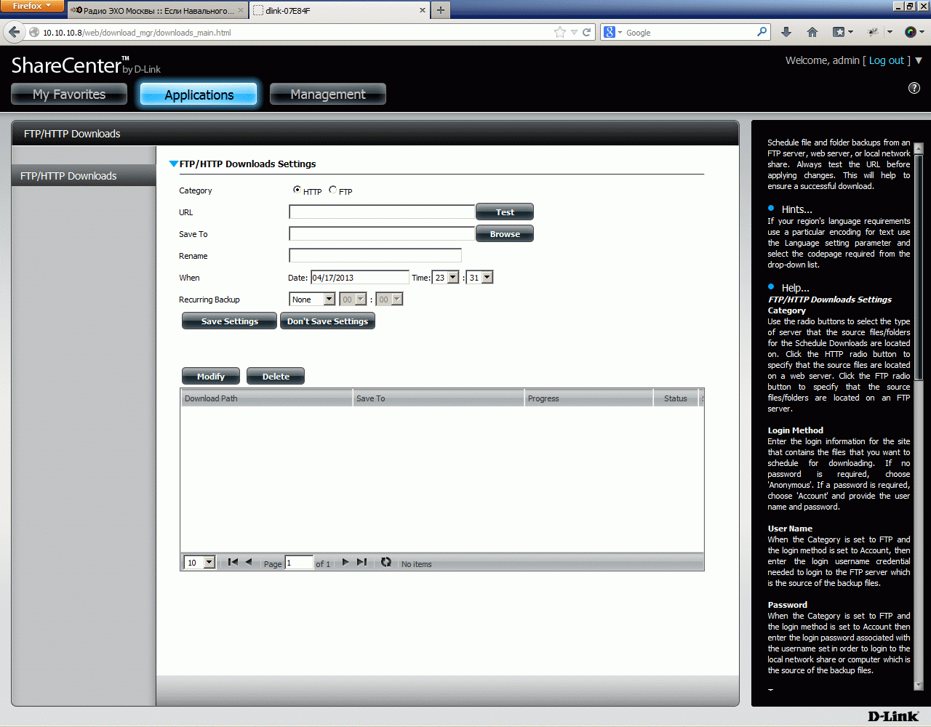This screenshot has width=931, height=727.
Task: Go to the browser home page icon
Action: pyautogui.click(x=812, y=32)
